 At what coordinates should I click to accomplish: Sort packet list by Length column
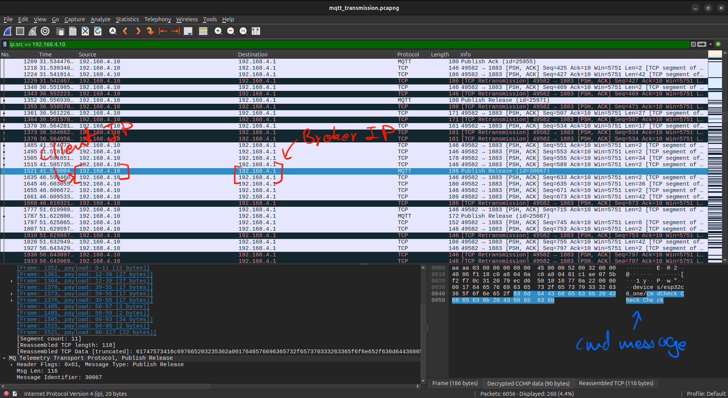[x=444, y=55]
